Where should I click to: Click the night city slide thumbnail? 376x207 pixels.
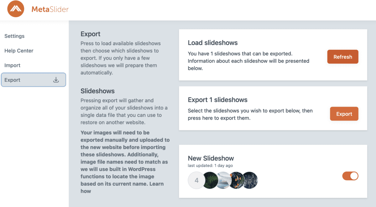point(250,180)
